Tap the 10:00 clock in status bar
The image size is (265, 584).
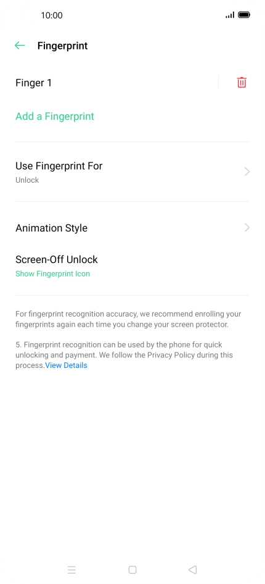pyautogui.click(x=52, y=15)
